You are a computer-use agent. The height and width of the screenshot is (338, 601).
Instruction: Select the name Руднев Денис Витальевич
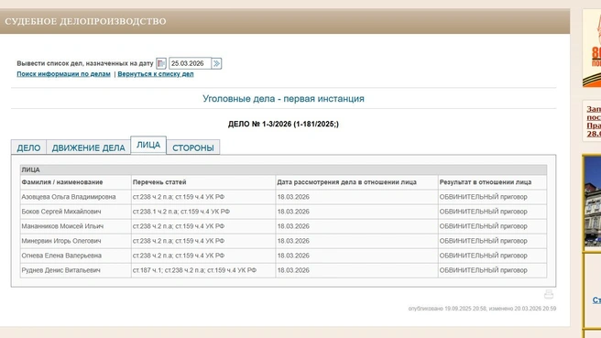coord(61,270)
